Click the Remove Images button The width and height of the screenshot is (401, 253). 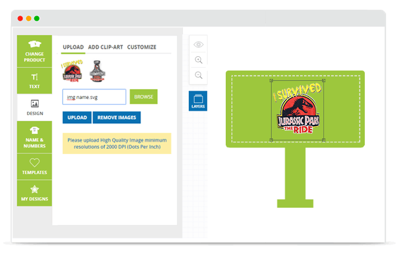click(116, 117)
